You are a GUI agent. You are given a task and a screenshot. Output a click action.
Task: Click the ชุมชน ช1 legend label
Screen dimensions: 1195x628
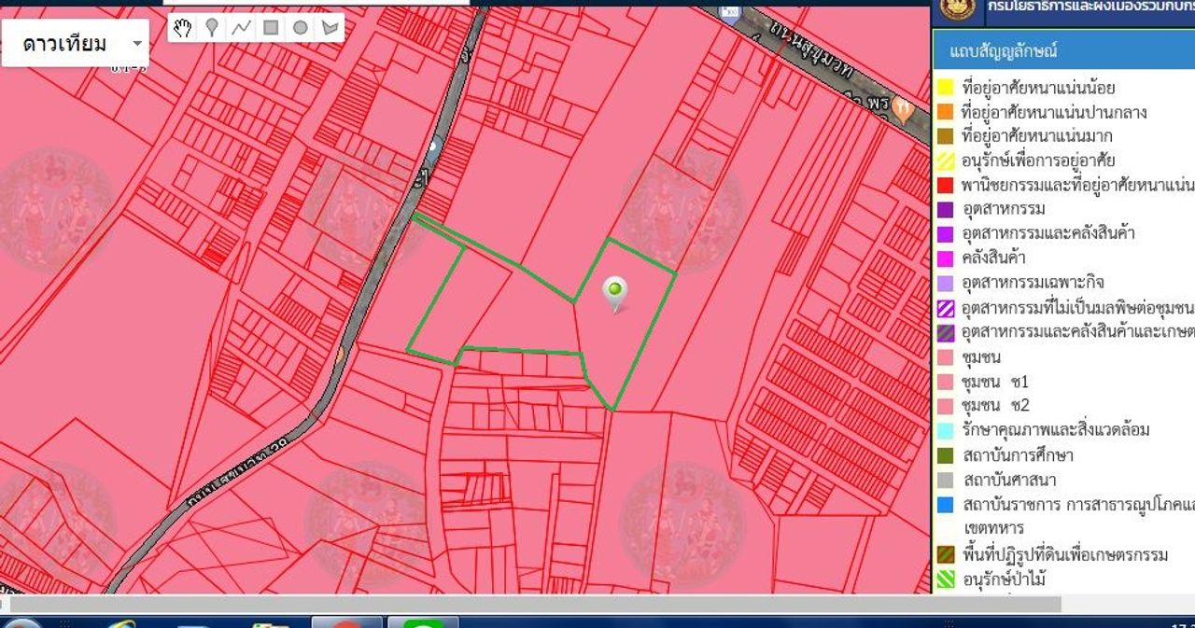pos(995,382)
